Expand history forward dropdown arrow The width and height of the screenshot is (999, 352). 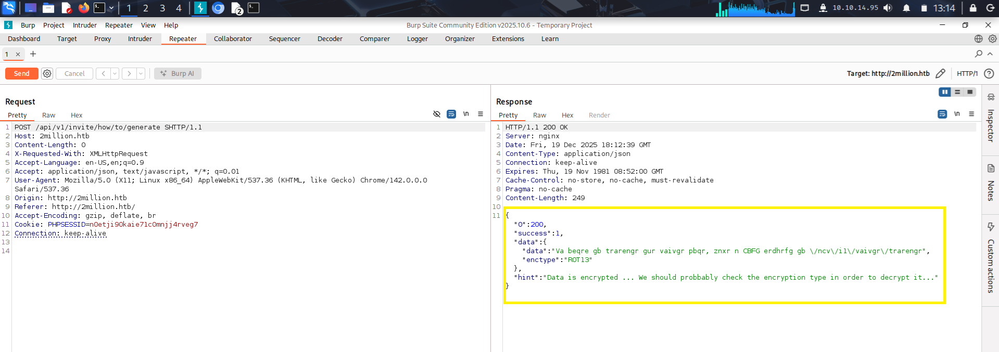[x=141, y=74]
